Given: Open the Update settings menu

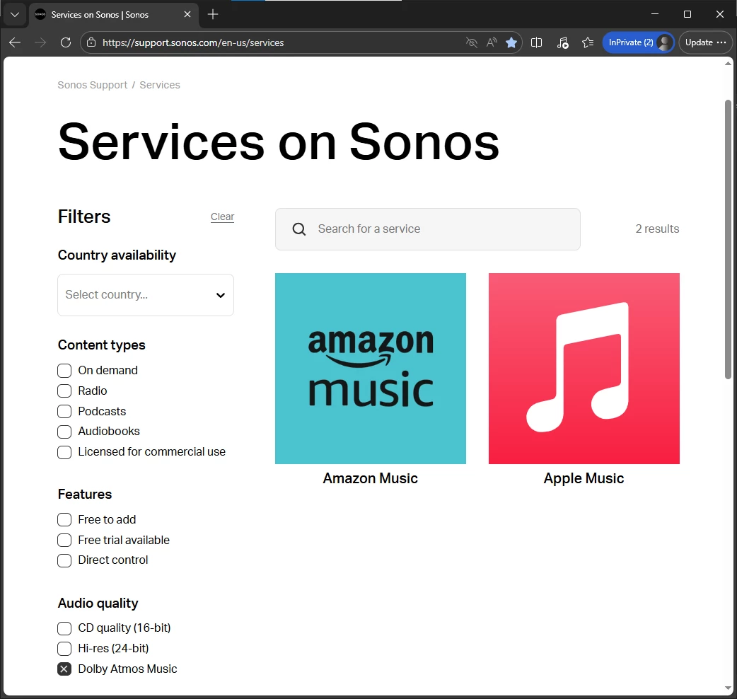Looking at the screenshot, I should click(705, 42).
